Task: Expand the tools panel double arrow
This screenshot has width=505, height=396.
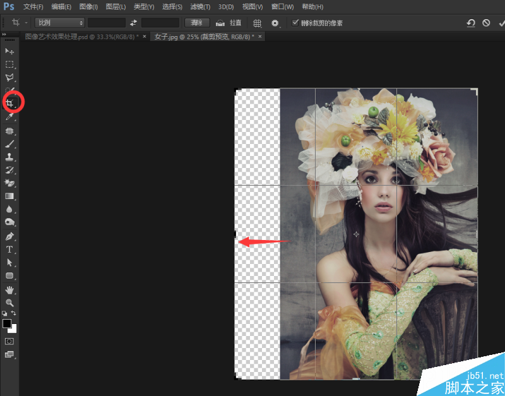Action: click(x=4, y=34)
